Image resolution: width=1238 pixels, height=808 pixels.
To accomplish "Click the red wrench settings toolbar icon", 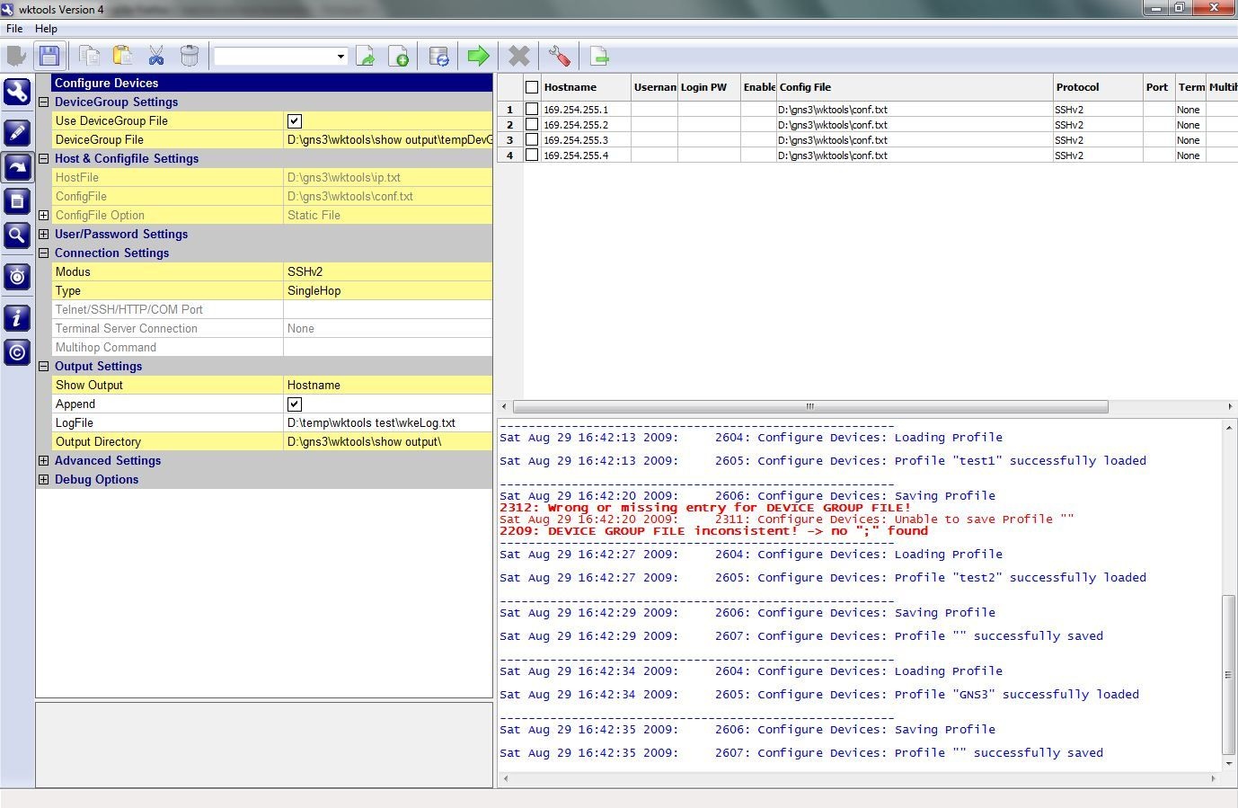I will (x=559, y=56).
